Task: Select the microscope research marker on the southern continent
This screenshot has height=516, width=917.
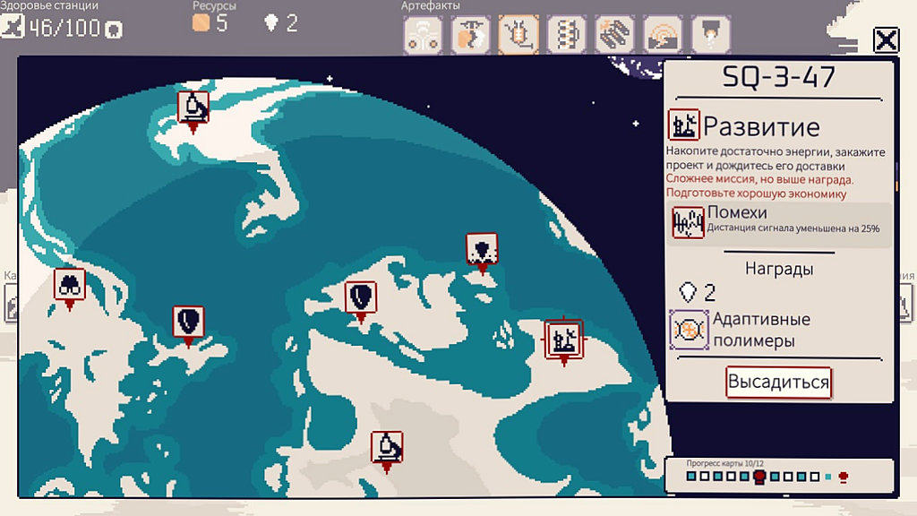Action: click(x=387, y=448)
